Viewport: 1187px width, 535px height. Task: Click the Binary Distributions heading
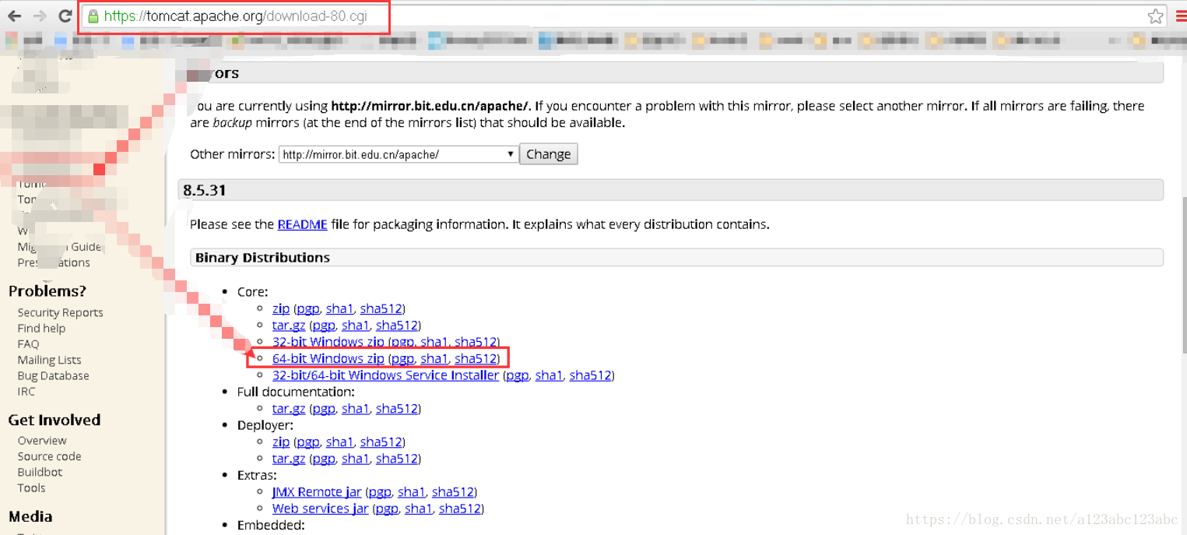pyautogui.click(x=262, y=258)
